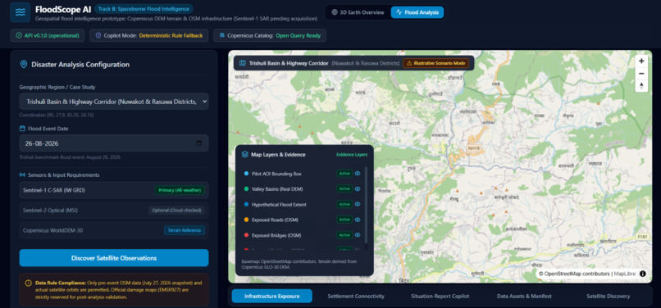The image size is (661, 308).
Task: Click the MapLibre attribution link
Action: (x=624, y=274)
